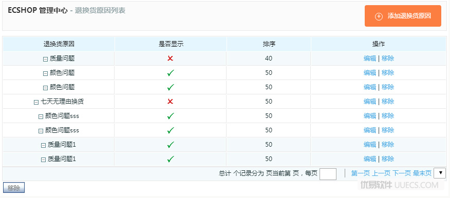Click the sort value 40
This screenshot has height=198, width=450.
pyautogui.click(x=269, y=58)
